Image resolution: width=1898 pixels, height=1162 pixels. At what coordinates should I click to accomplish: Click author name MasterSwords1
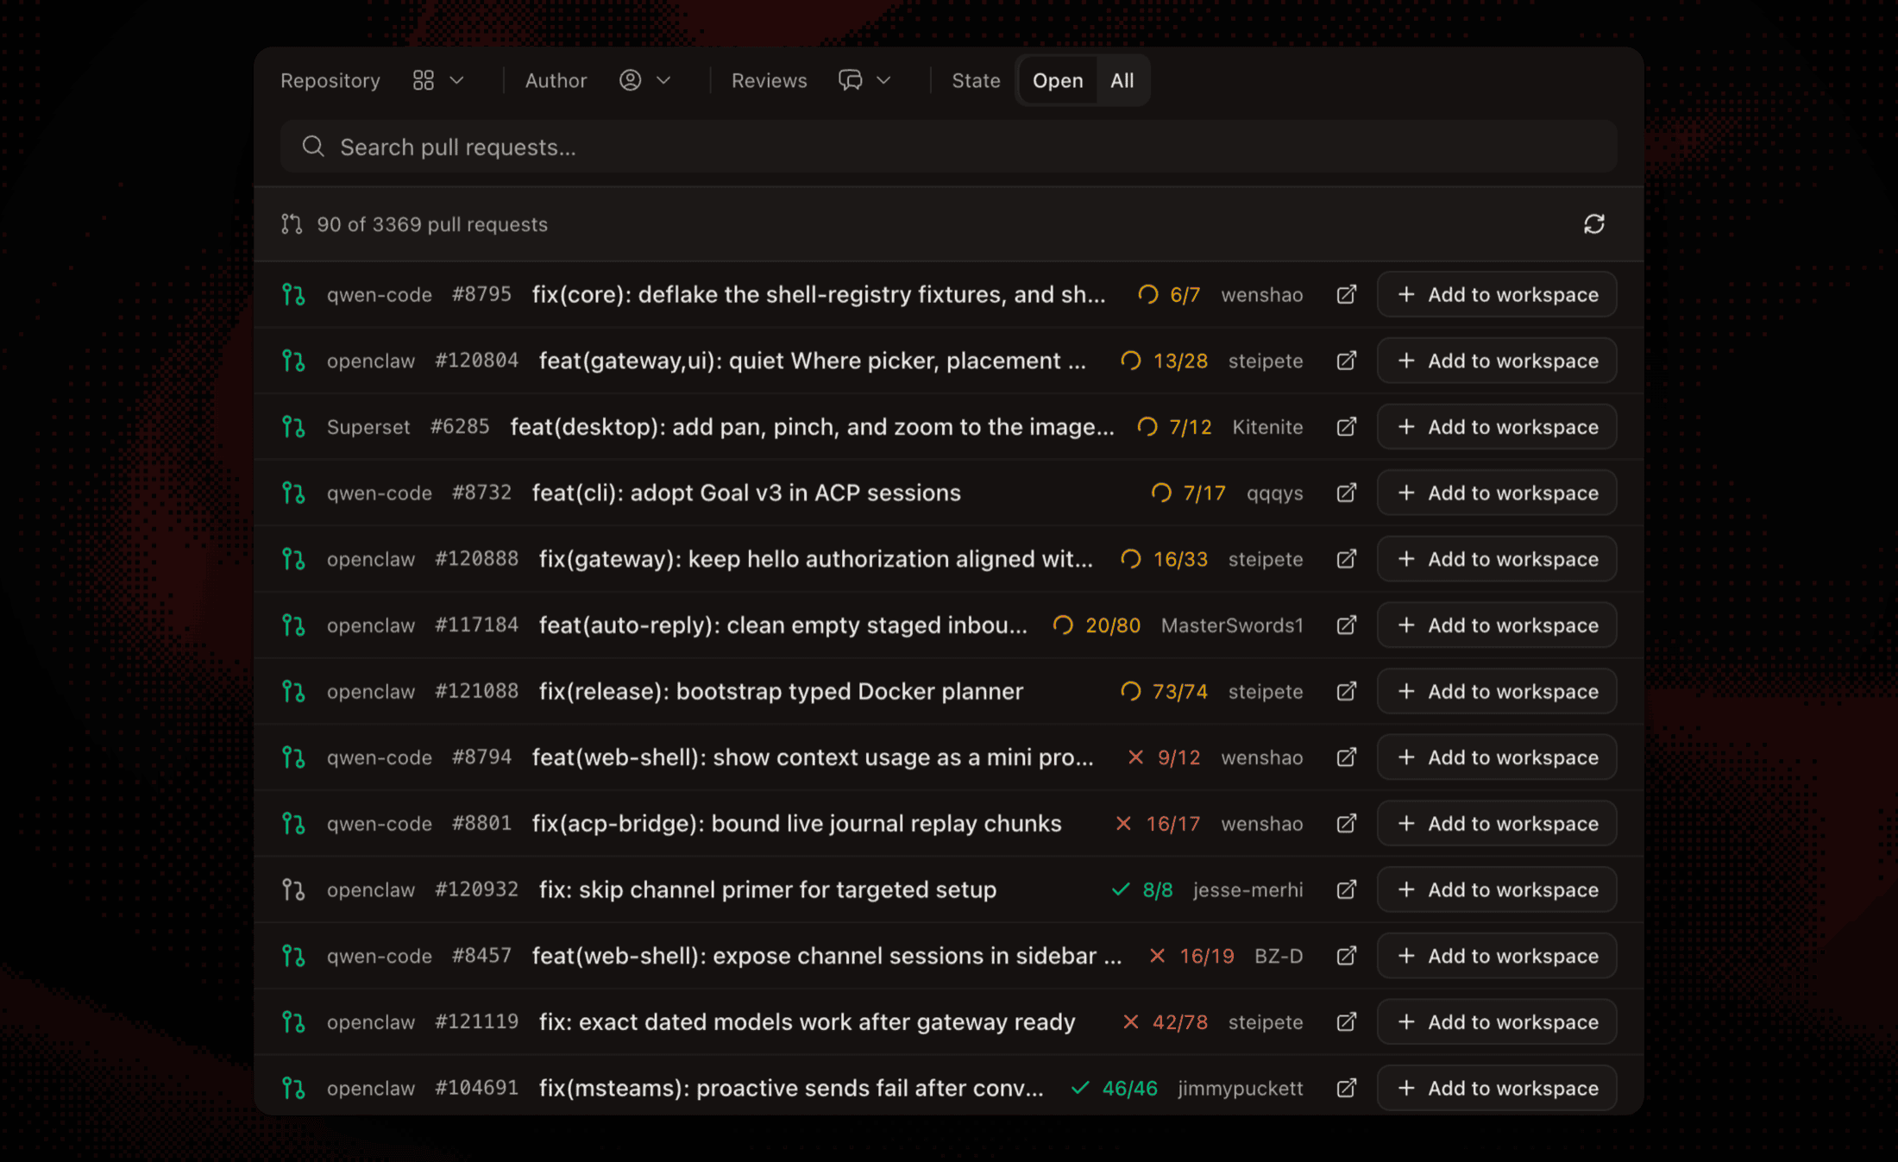1232,625
